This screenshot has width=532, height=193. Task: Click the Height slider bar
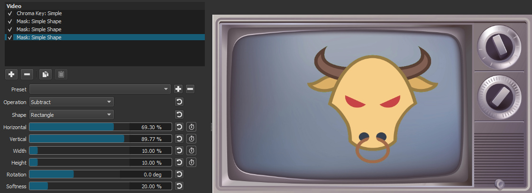point(101,163)
